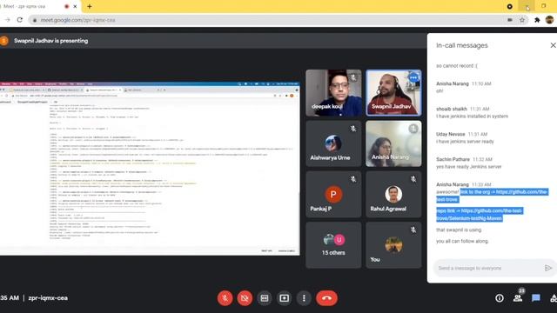Close the In-call messages panel
Image resolution: width=557 pixels, height=313 pixels.
(553, 45)
